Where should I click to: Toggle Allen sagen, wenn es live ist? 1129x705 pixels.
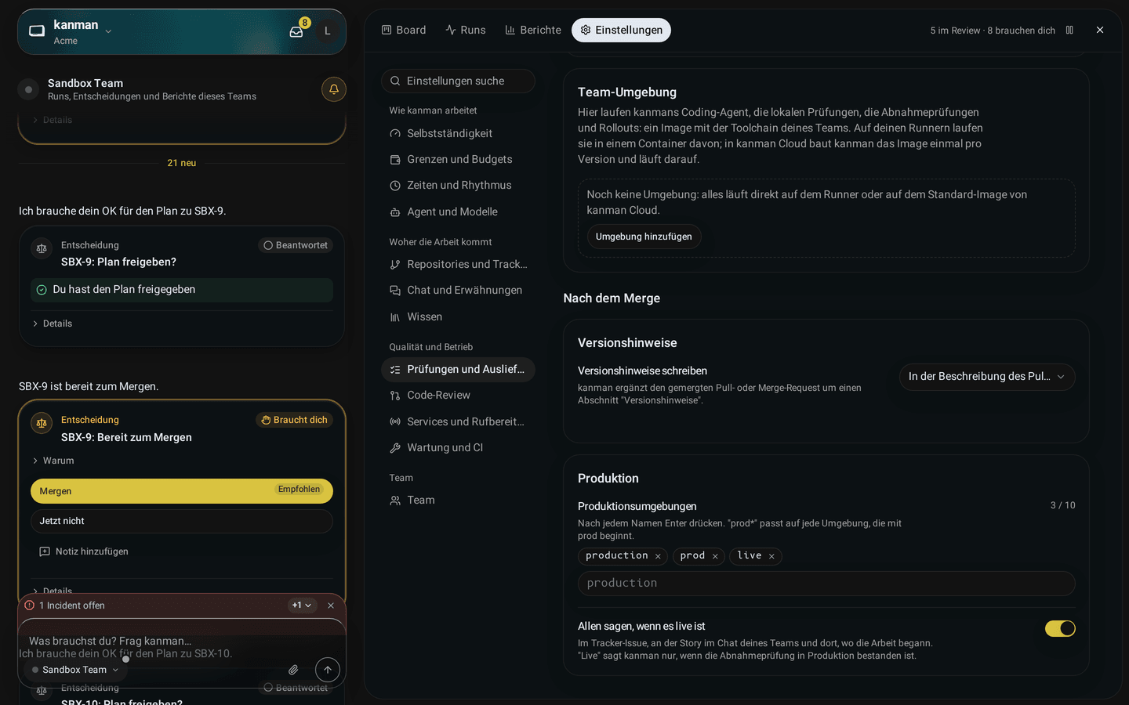coord(1060,628)
